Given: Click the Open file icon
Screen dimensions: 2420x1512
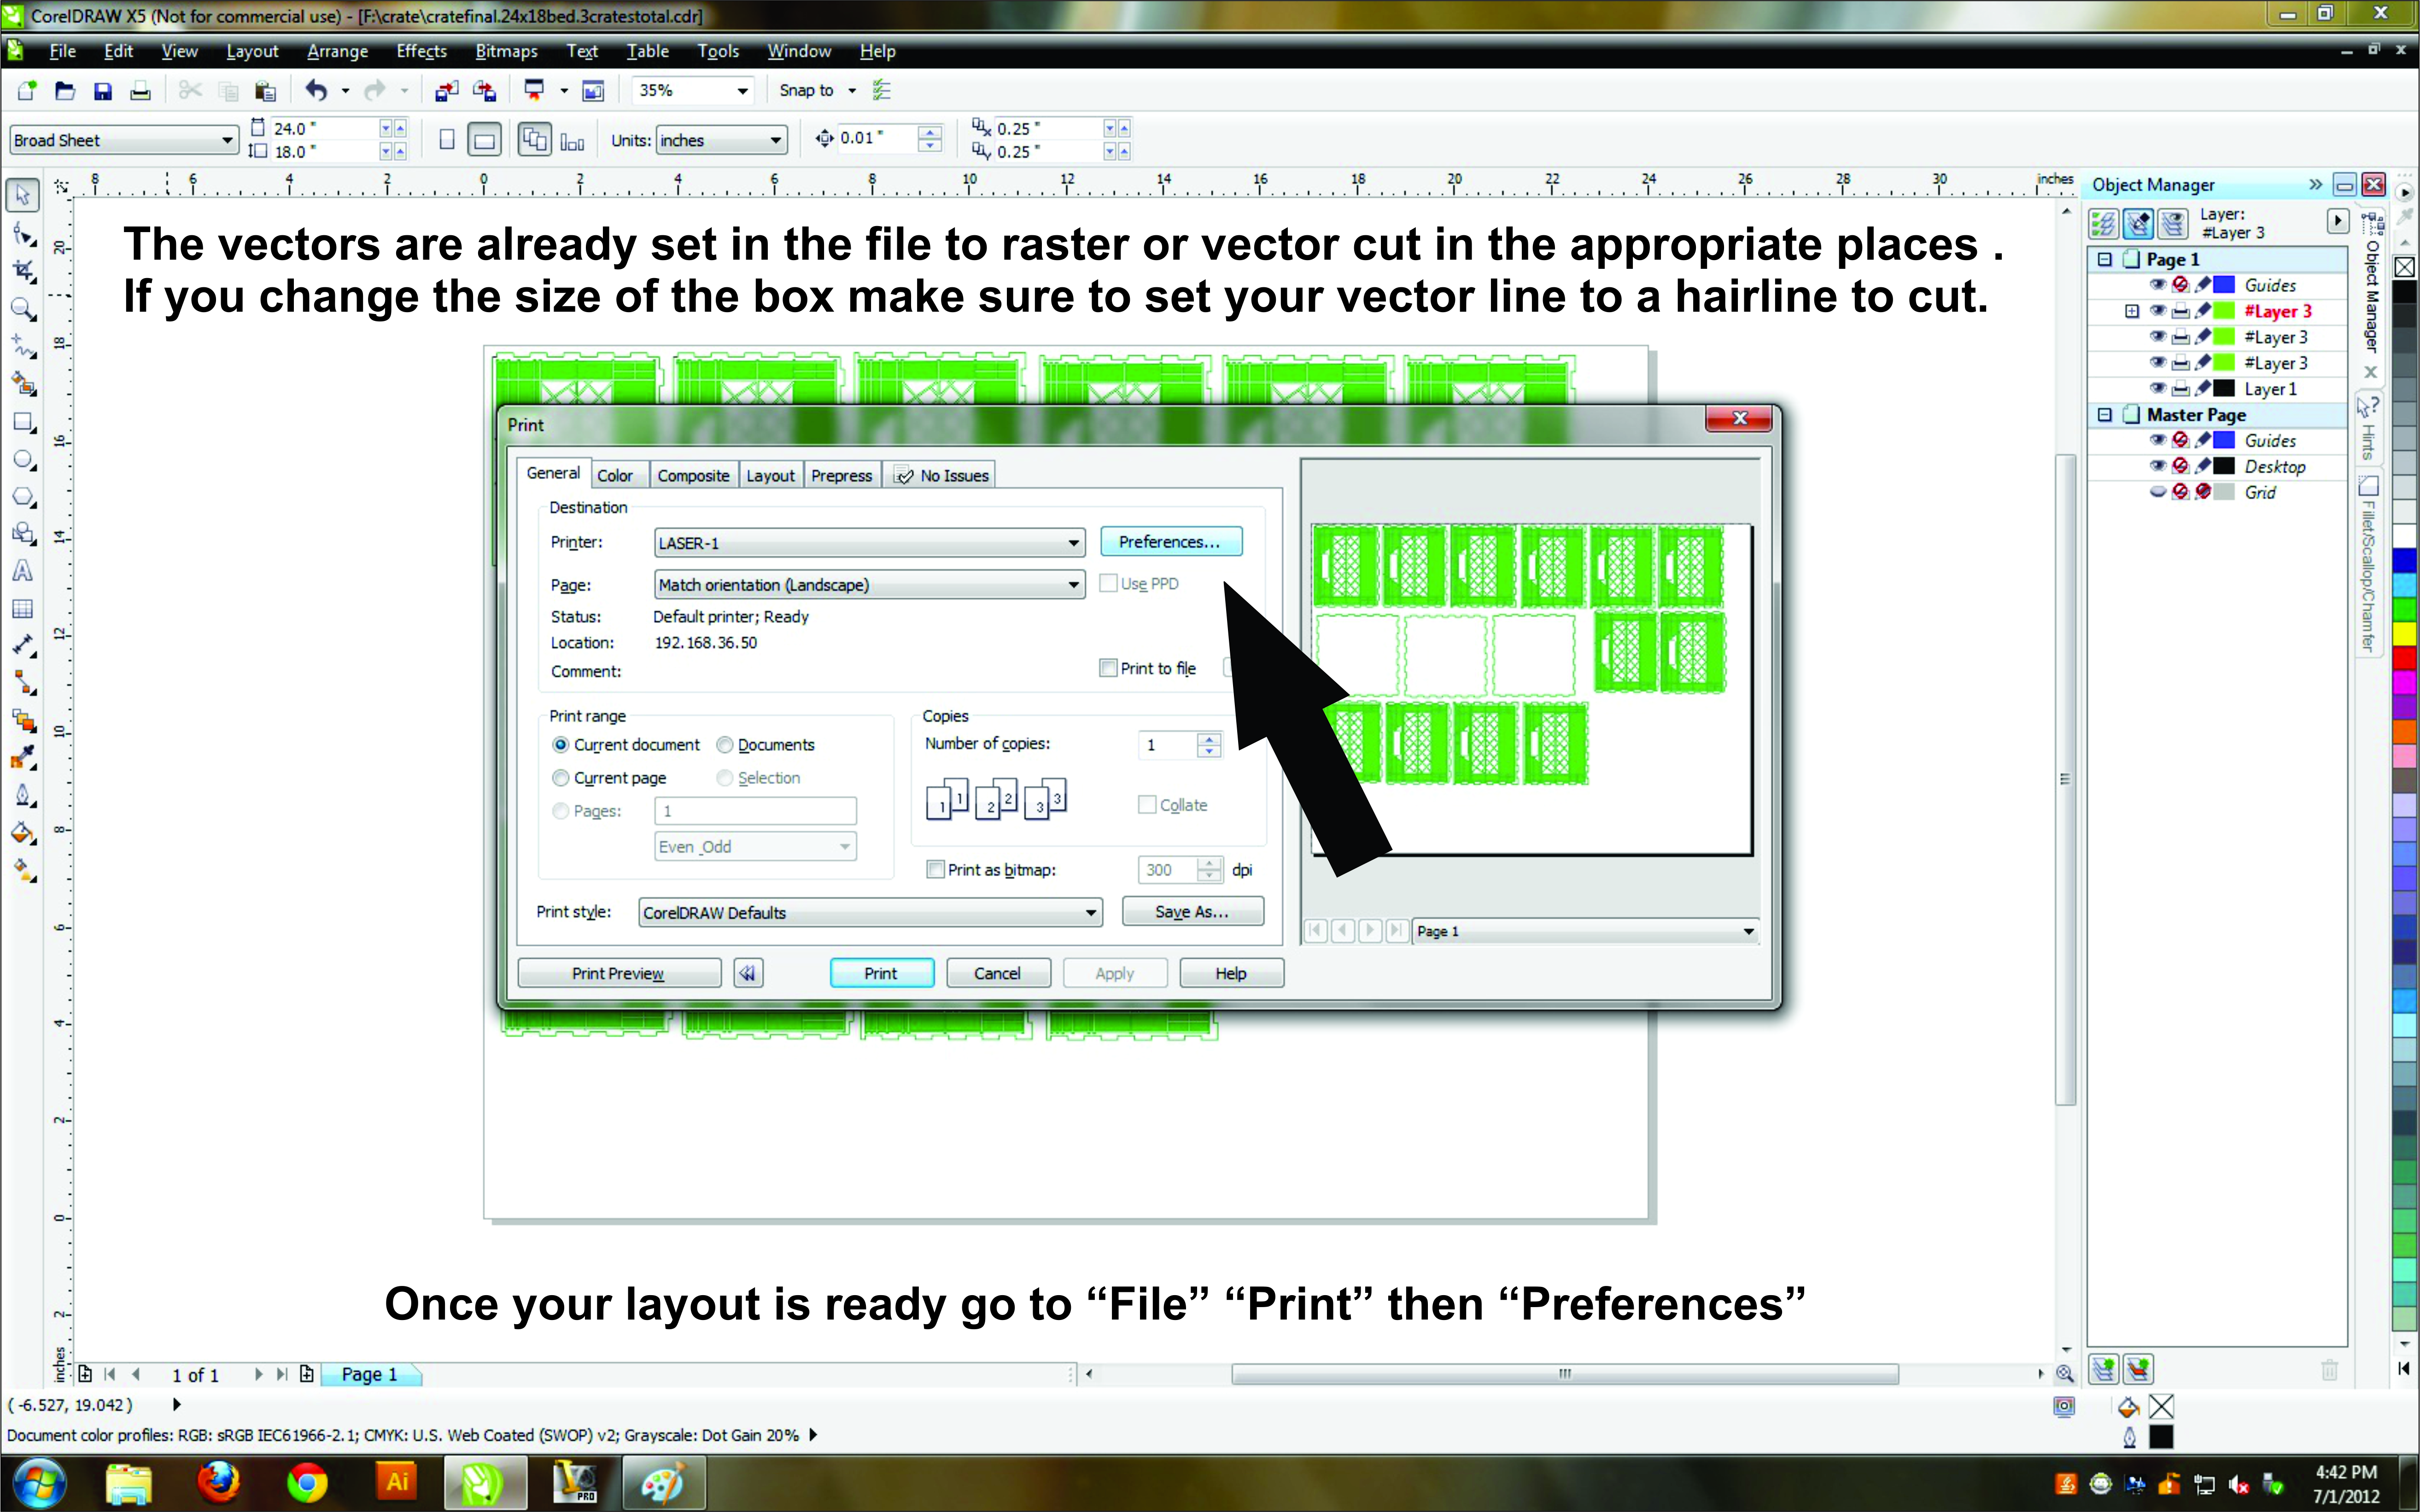Looking at the screenshot, I should (x=65, y=91).
